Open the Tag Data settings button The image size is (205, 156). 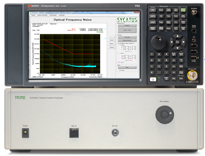coord(127,37)
